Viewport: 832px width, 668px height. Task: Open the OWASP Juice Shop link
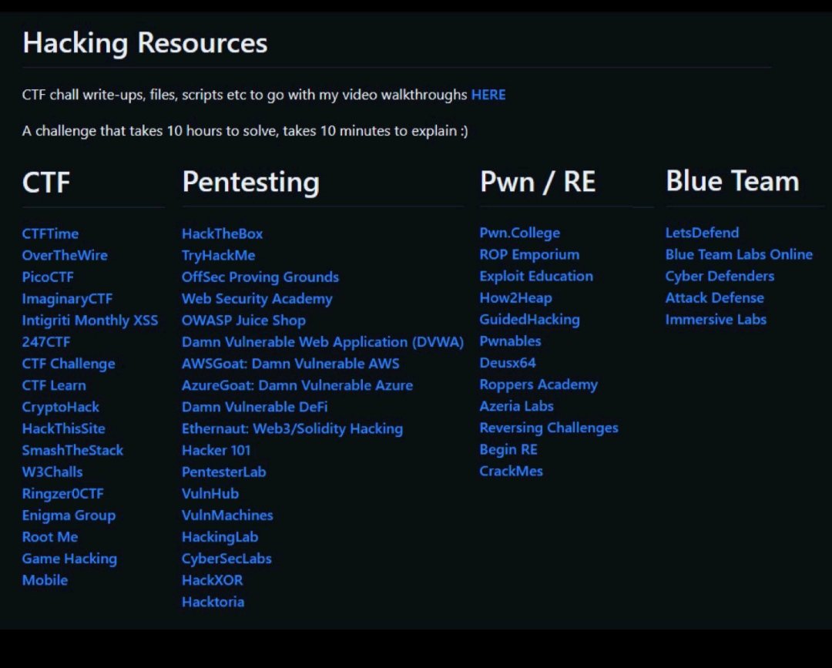tap(243, 320)
